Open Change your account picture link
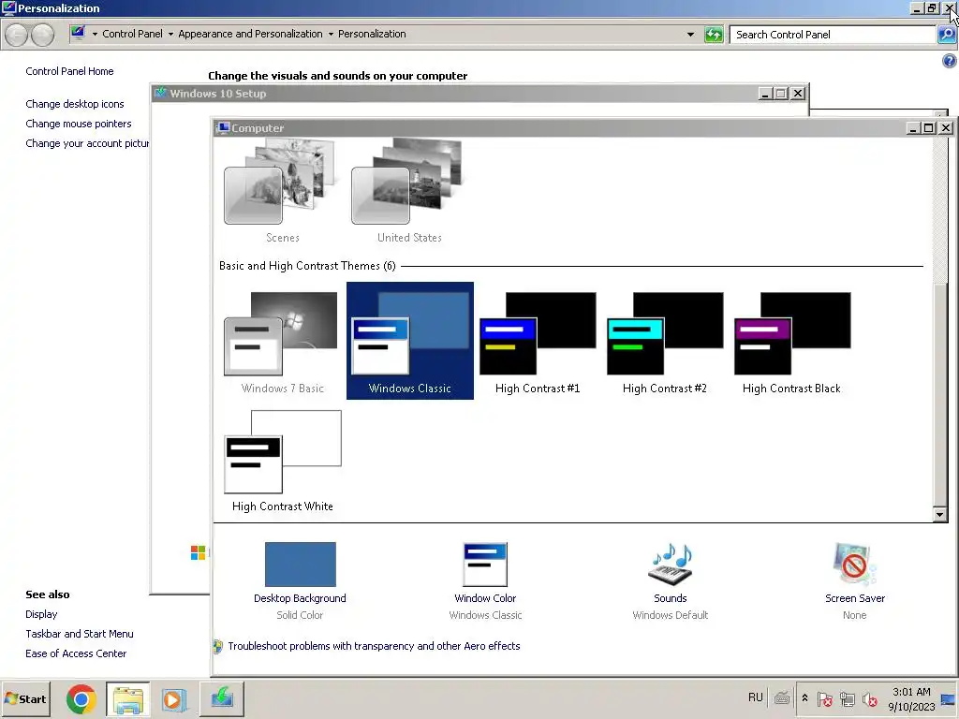 click(x=87, y=143)
